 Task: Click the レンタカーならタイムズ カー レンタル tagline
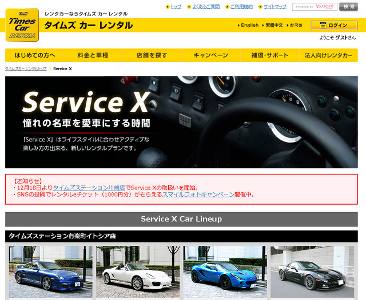(86, 14)
